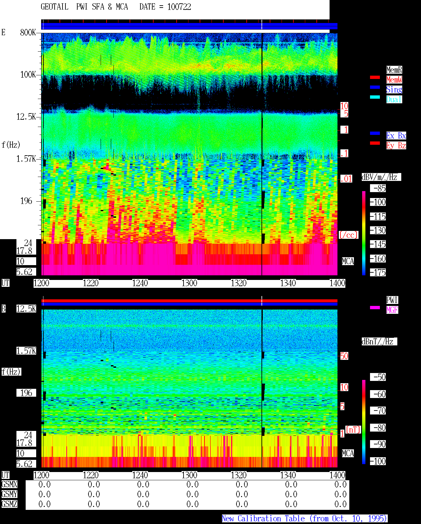Click the 'dBV/m/√Hz' unit label

click(381, 177)
